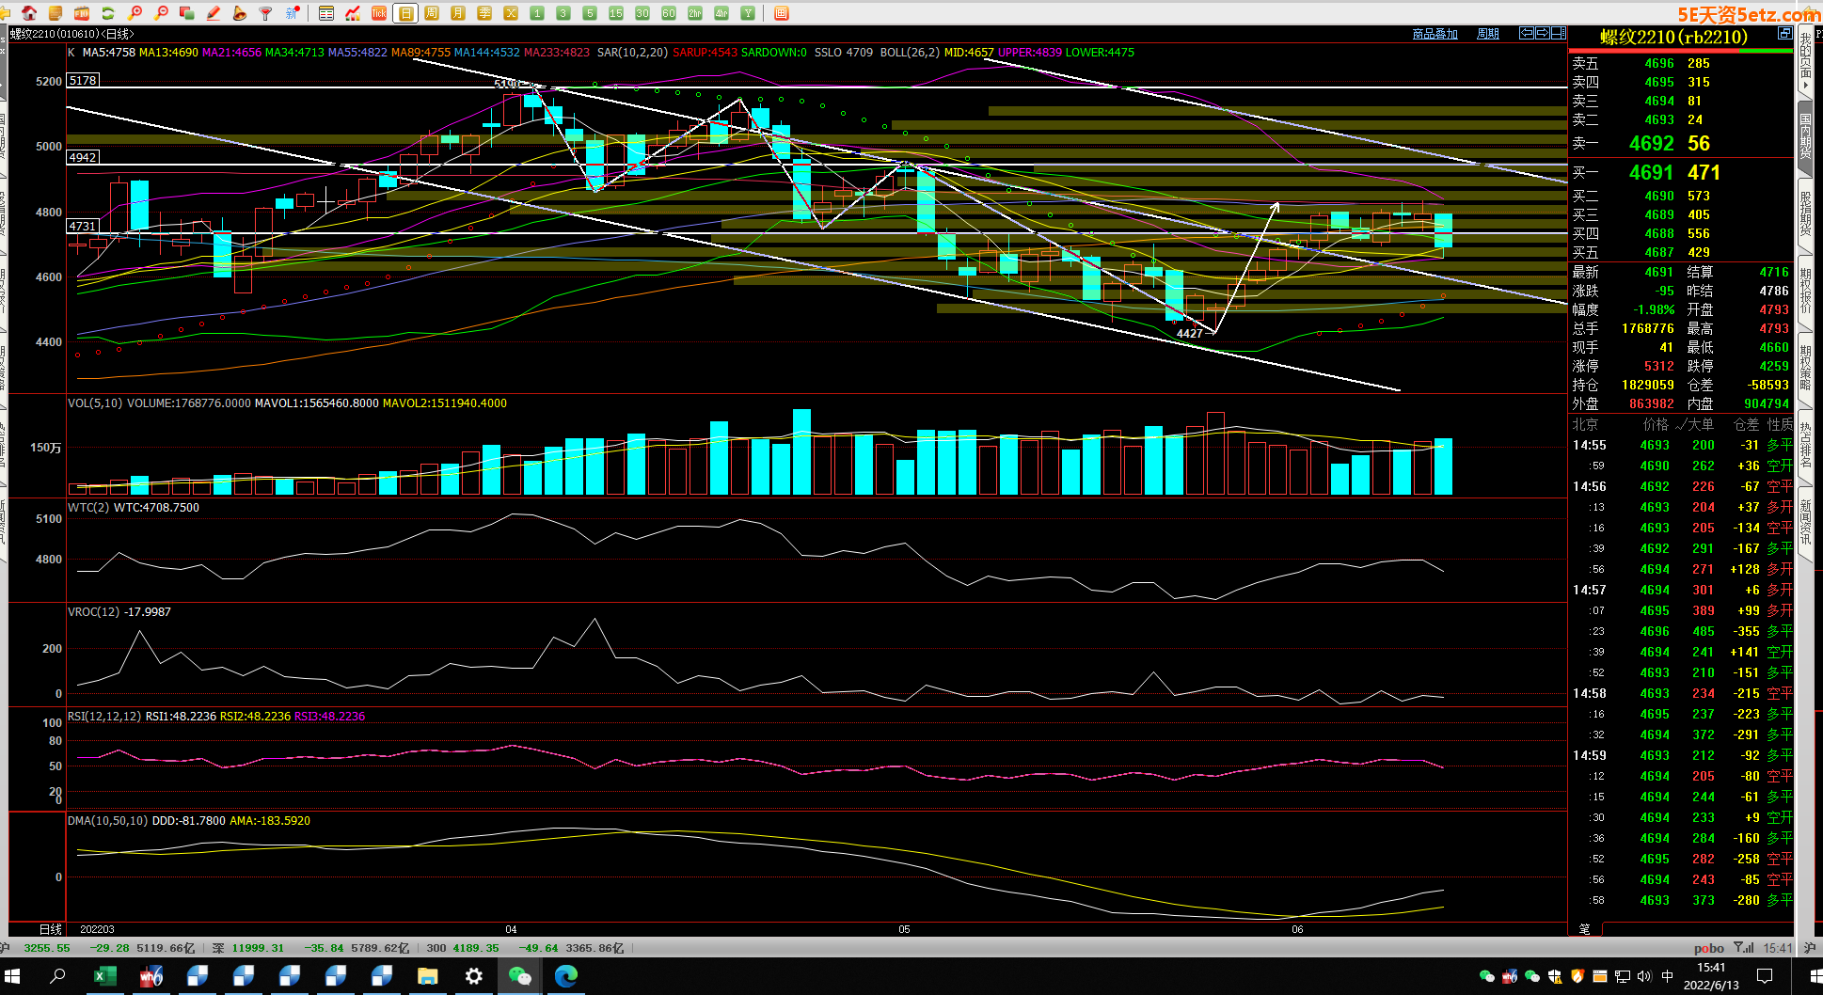Select the 4hr period button

coord(721,13)
